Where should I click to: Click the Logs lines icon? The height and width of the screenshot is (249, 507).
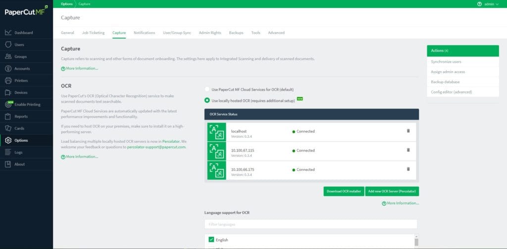pyautogui.click(x=8, y=152)
